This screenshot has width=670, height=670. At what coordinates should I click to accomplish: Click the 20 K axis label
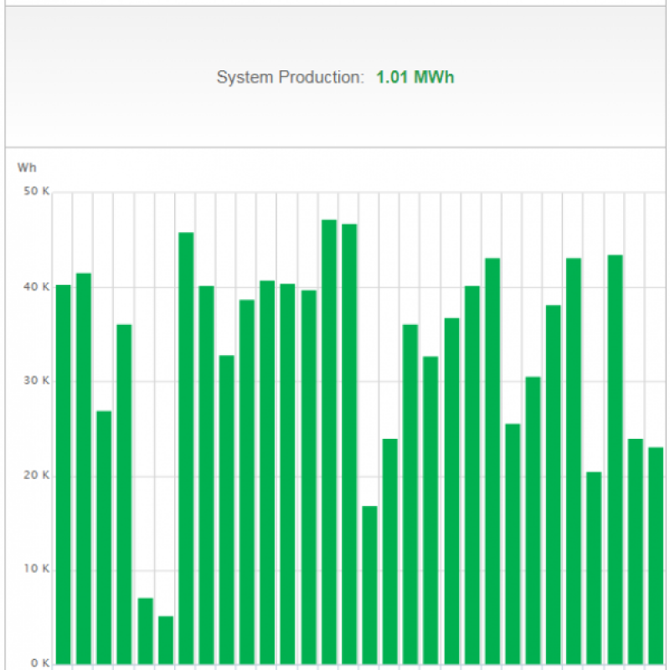point(37,473)
